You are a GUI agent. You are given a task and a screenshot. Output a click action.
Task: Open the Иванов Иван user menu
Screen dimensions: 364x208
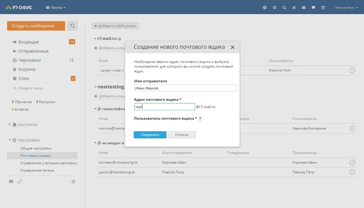[x=346, y=8]
